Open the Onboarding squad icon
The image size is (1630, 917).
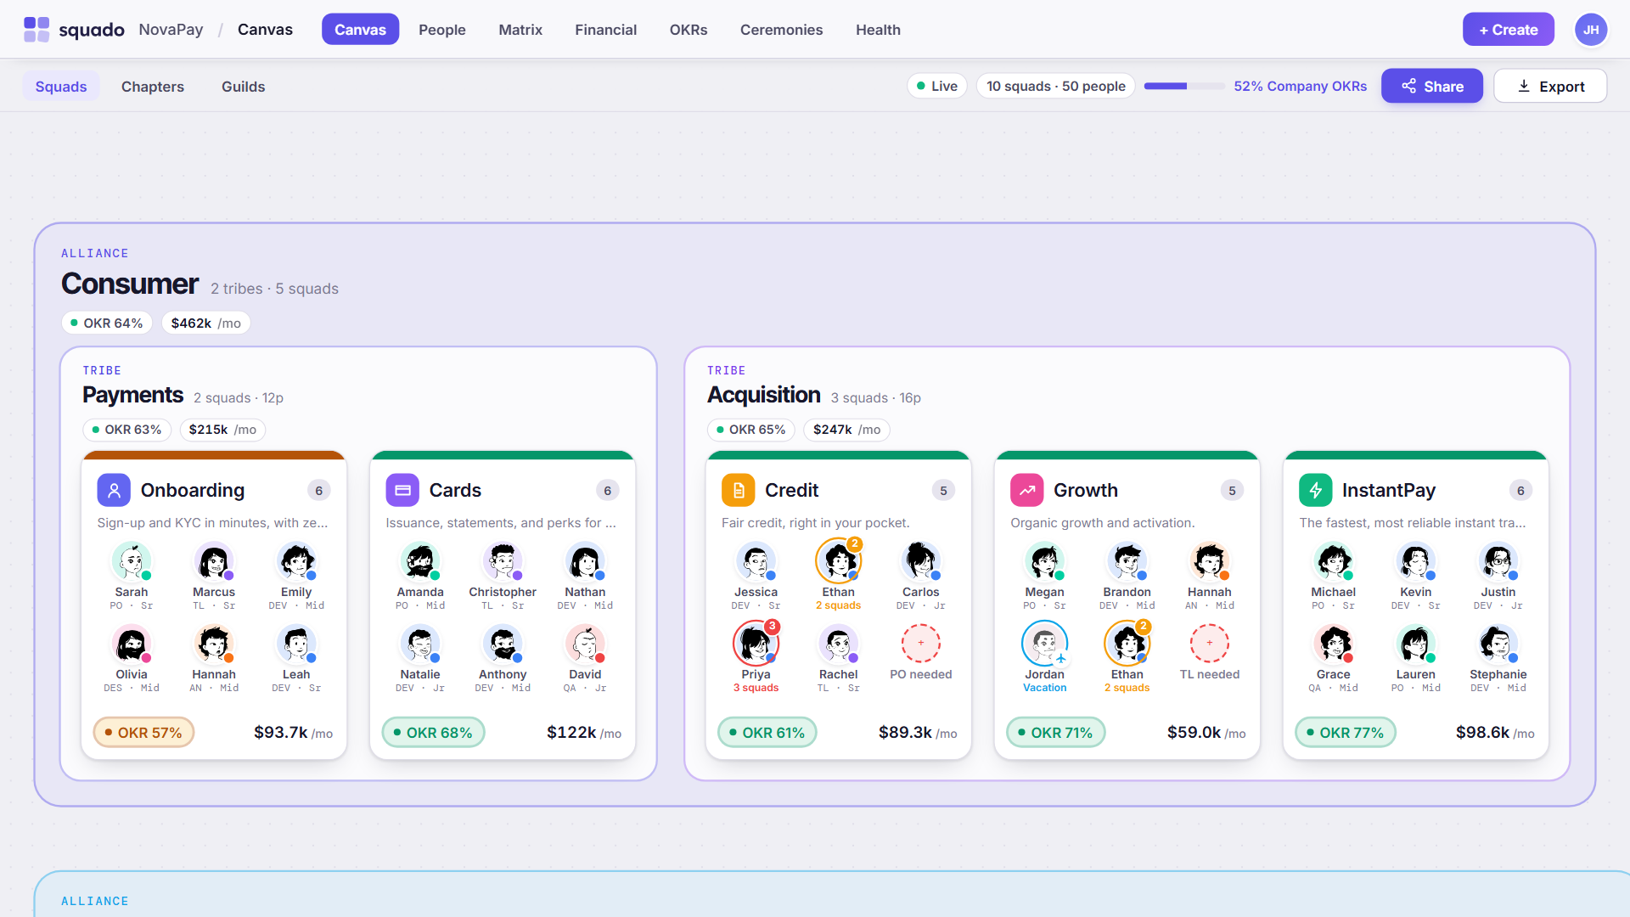coord(114,490)
